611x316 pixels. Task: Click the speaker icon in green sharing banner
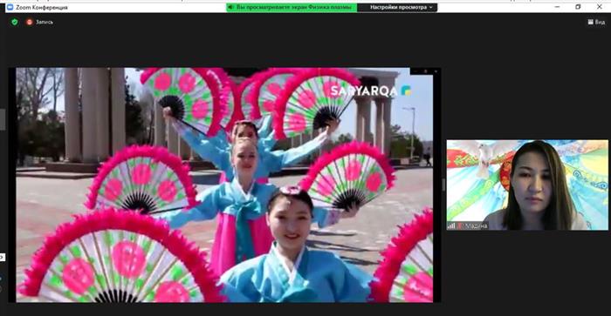click(x=230, y=7)
